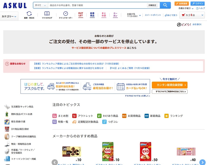The image size is (207, 165).
Task: Open サービス復旧状況 press release link
Action: [99, 48]
